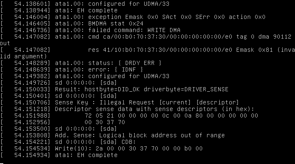Click 'Sense Key : Illegal Request' text
This screenshot has height=164, width=295.
pyautogui.click(x=105, y=102)
